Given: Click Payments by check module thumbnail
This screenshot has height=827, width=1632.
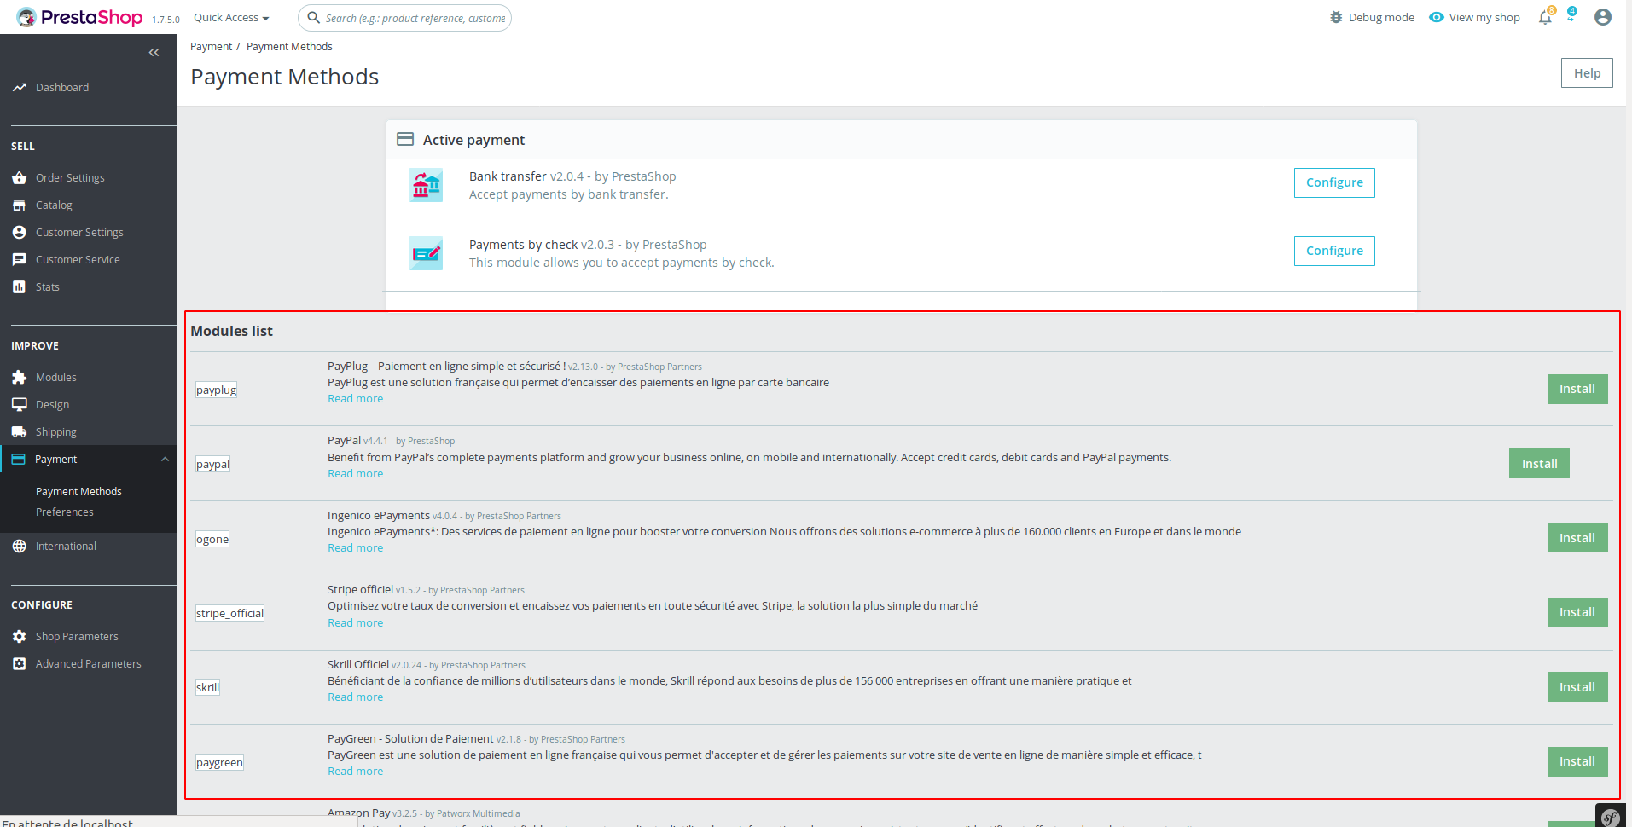Looking at the screenshot, I should 426,253.
